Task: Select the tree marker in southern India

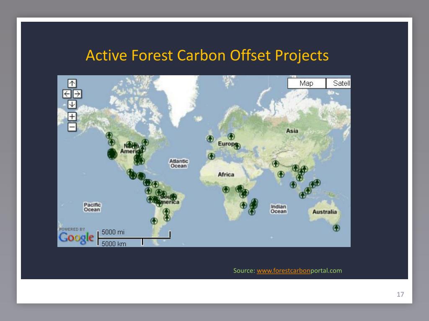Action: click(x=281, y=174)
